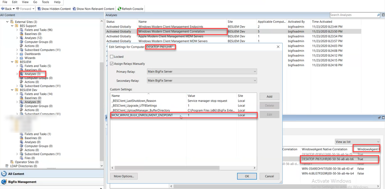Image resolution: width=385 pixels, height=189 pixels.
Task: Select _BESClient_Upgrade_UTF8Settings setting row
Action: pos(183,105)
